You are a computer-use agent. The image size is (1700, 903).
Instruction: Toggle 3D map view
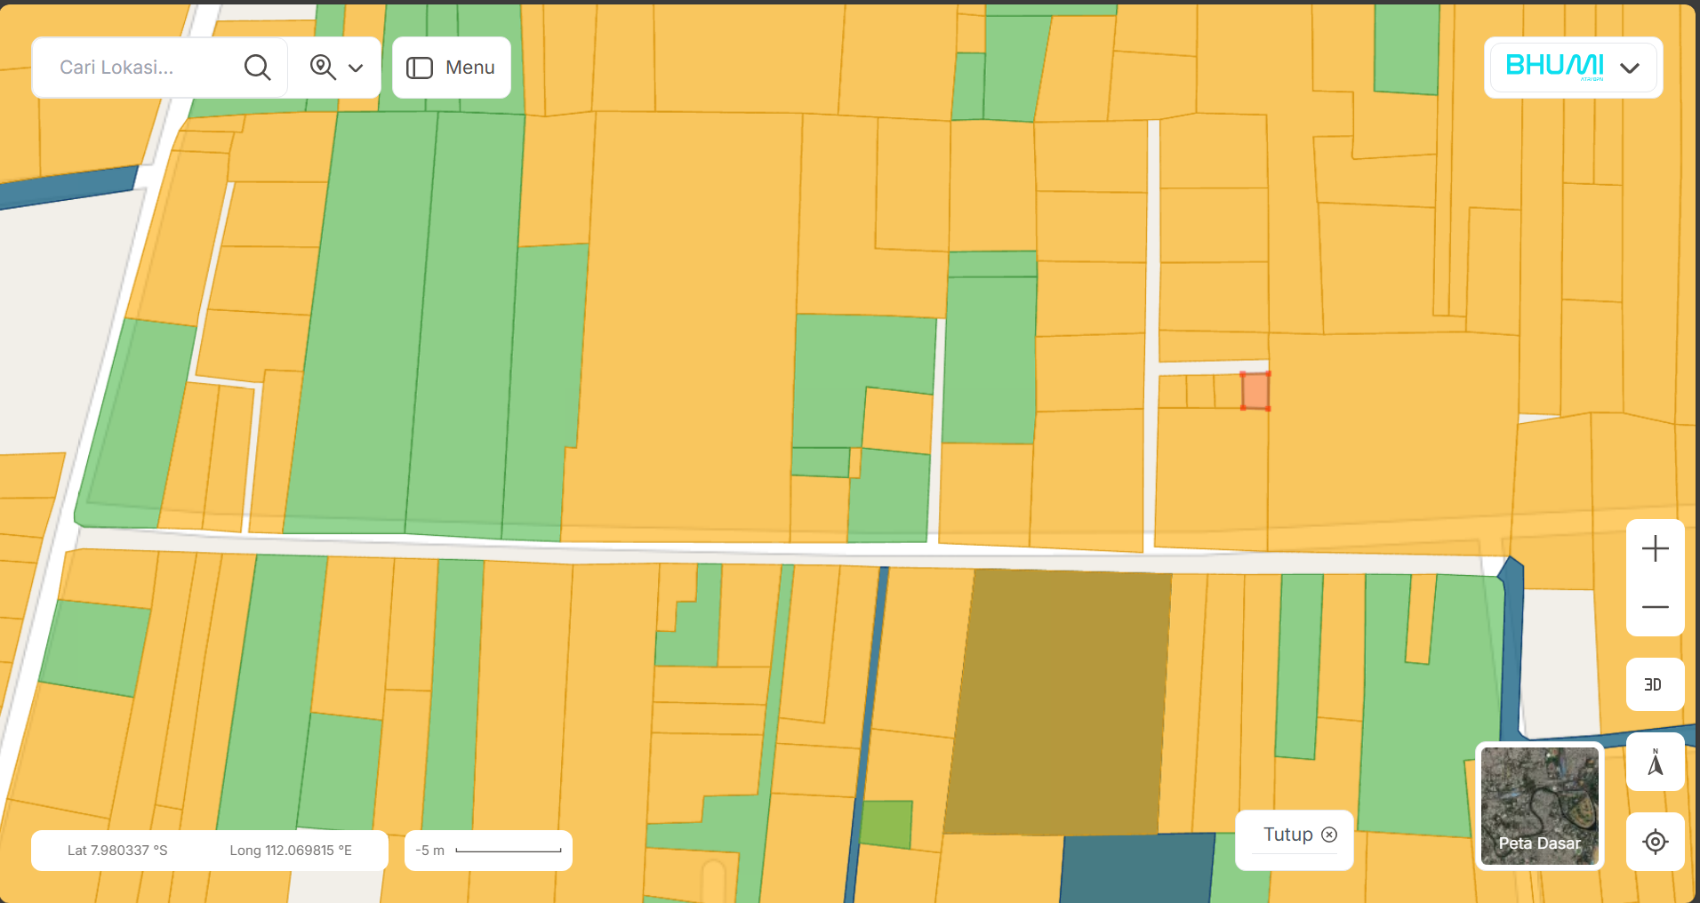pos(1654,684)
